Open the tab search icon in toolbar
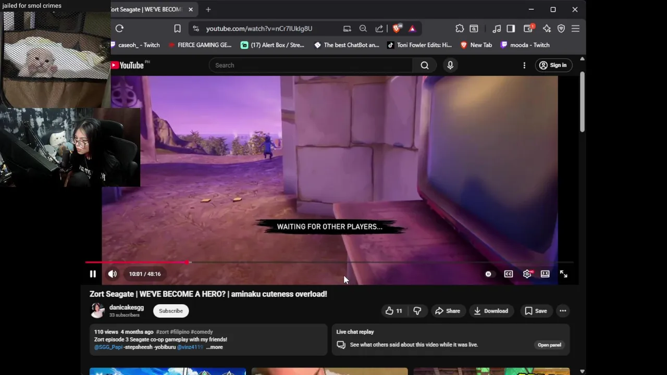667x375 pixels. [474, 29]
